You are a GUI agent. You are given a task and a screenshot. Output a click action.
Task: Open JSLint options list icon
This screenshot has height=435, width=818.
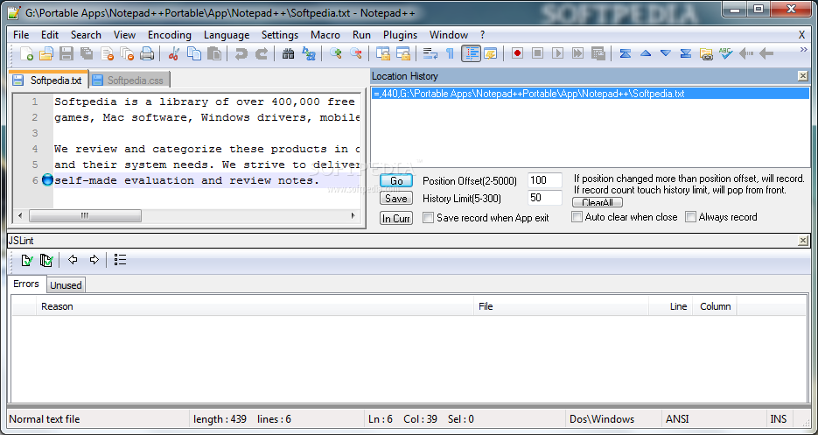tap(120, 260)
